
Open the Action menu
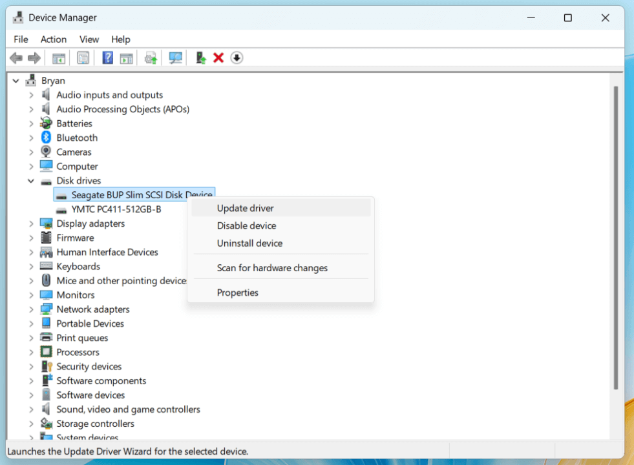[x=54, y=39]
